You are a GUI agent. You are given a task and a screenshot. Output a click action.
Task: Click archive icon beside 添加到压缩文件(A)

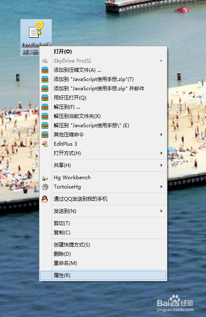point(45,70)
